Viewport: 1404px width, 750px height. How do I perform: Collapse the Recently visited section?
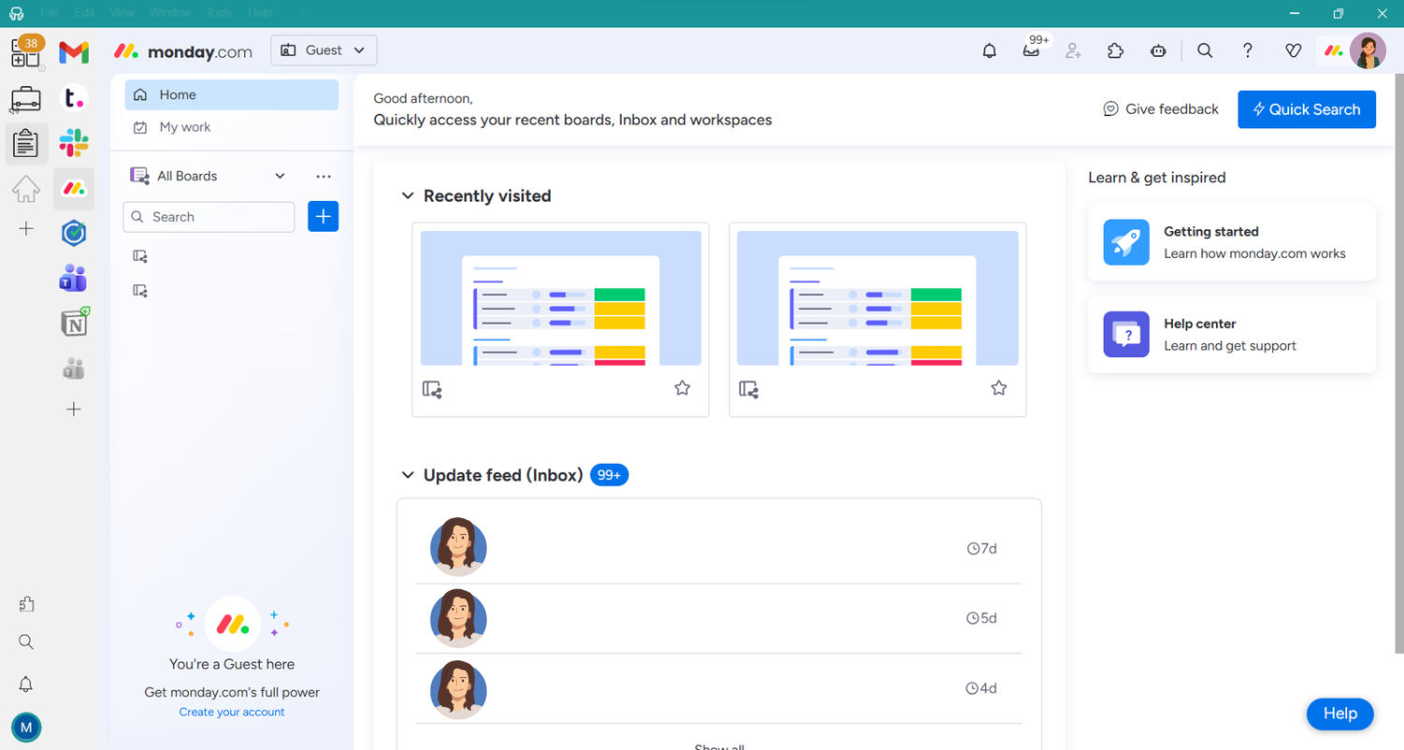tap(408, 196)
